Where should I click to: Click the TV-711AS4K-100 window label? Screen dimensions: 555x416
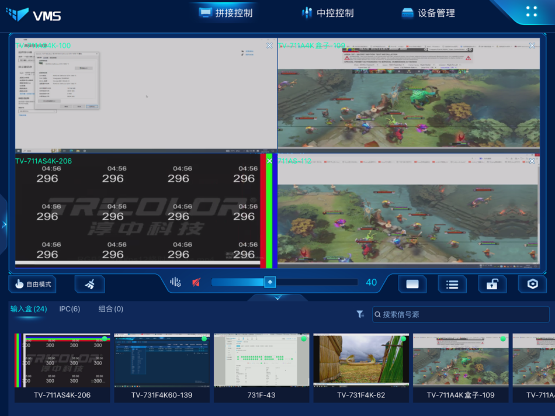click(43, 46)
